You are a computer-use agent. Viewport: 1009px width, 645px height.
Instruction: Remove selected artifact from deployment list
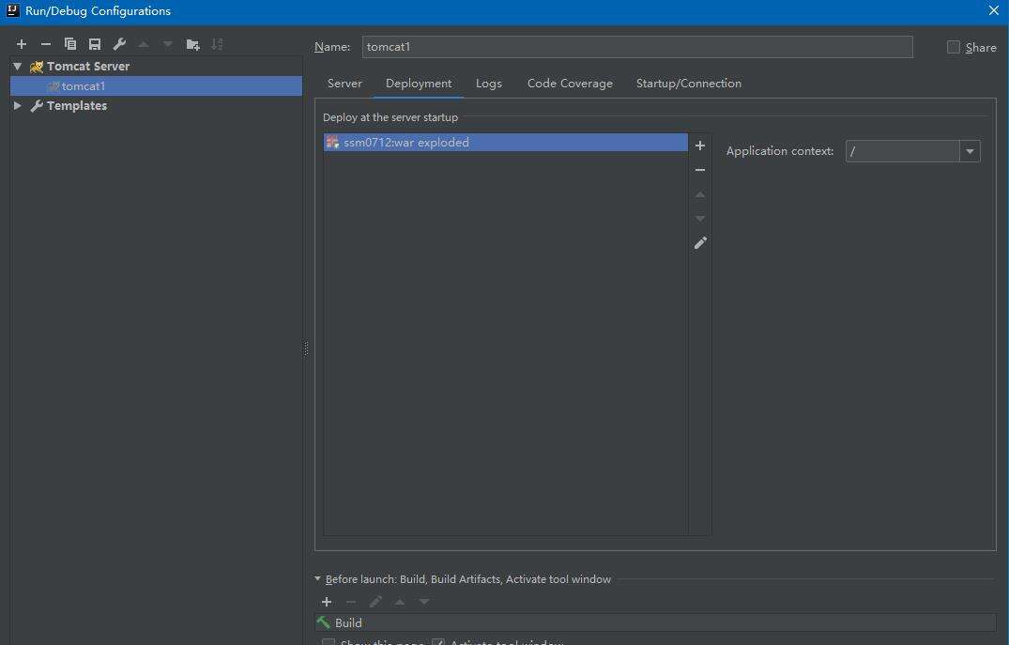click(700, 170)
